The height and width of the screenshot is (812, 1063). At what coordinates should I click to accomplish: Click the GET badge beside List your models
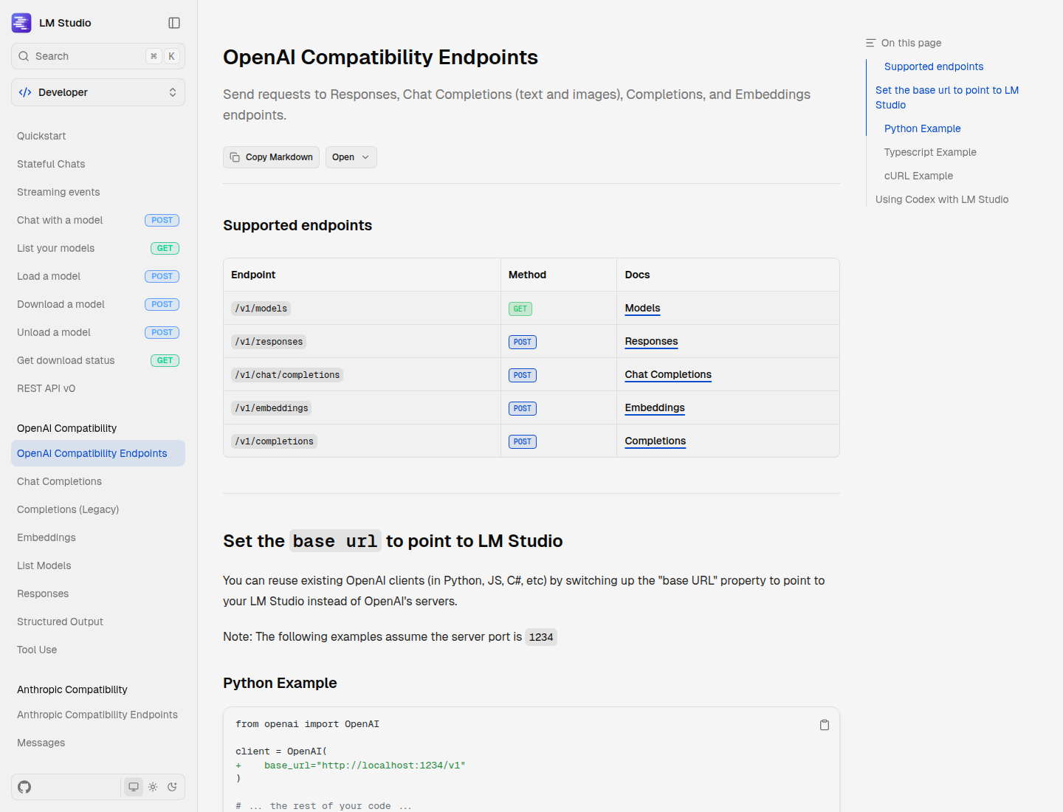(x=165, y=248)
